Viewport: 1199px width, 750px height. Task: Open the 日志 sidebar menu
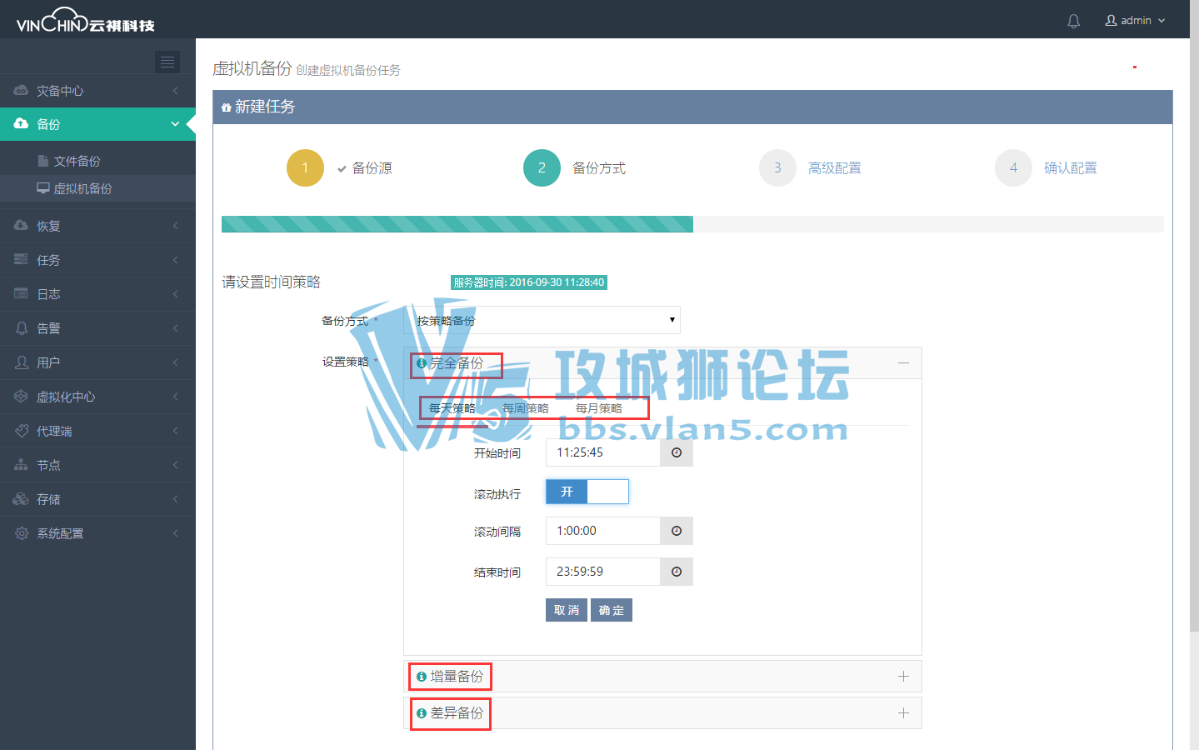[97, 293]
